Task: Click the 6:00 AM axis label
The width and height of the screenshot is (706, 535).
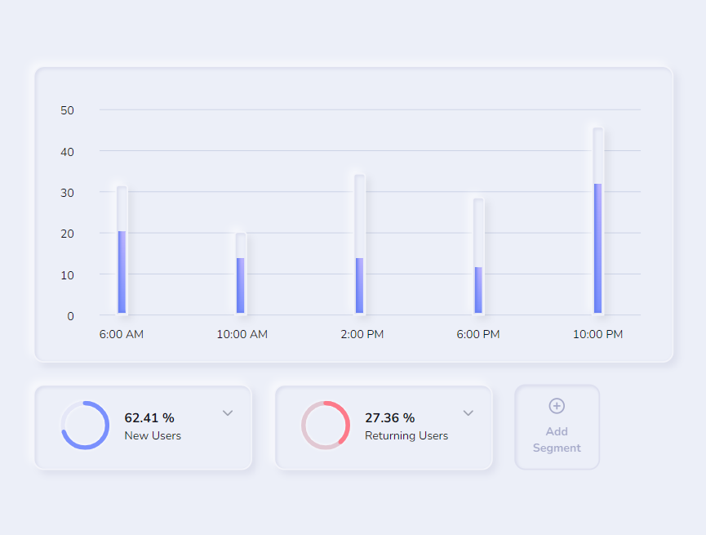Action: [x=122, y=334]
